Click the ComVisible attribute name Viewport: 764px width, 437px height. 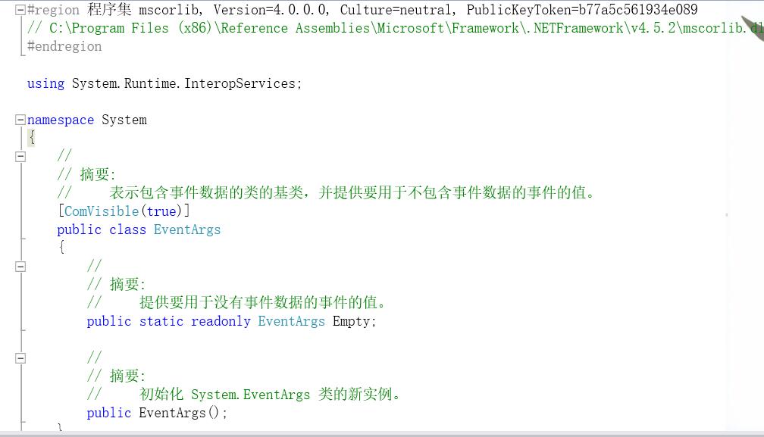click(102, 211)
